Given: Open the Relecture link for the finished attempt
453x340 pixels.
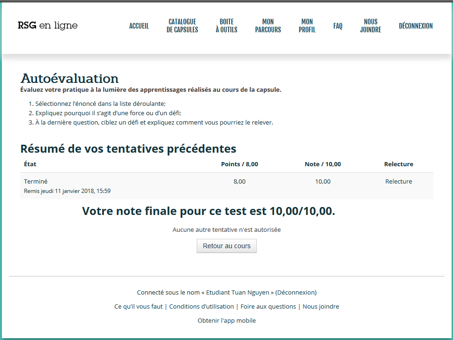Looking at the screenshot, I should (398, 182).
